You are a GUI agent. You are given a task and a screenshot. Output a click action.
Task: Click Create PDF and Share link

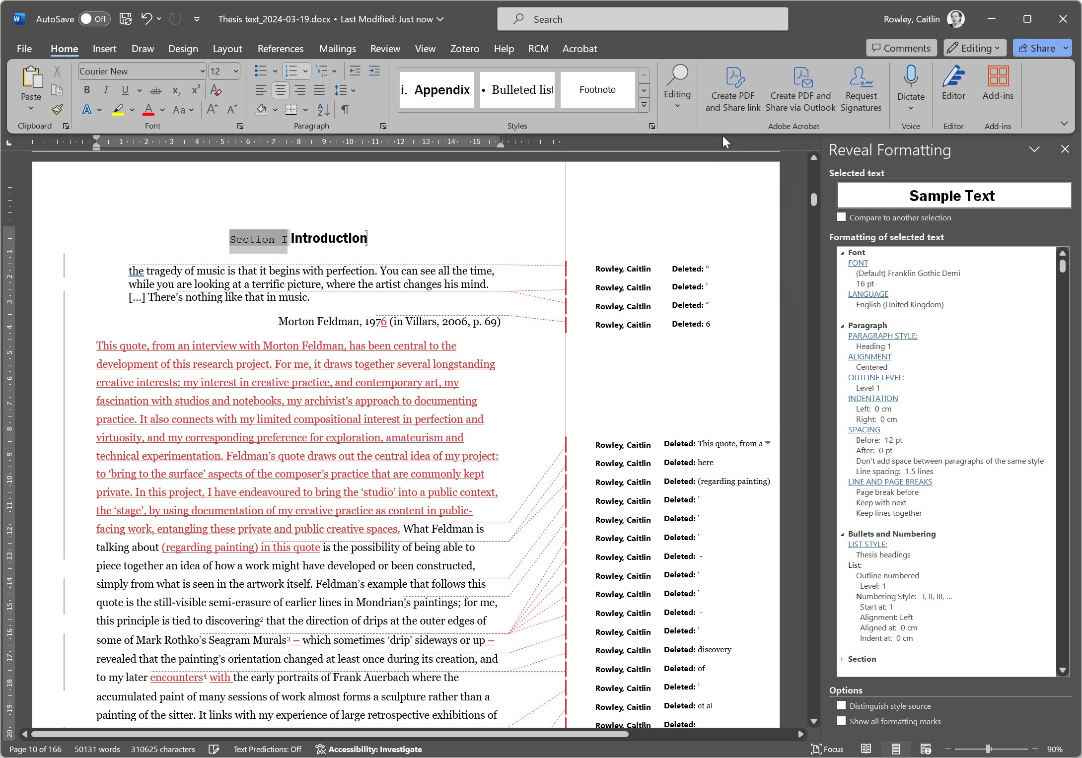[x=733, y=89]
